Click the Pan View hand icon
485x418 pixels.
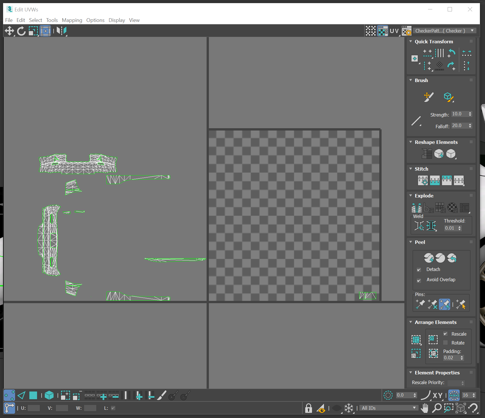coord(425,408)
